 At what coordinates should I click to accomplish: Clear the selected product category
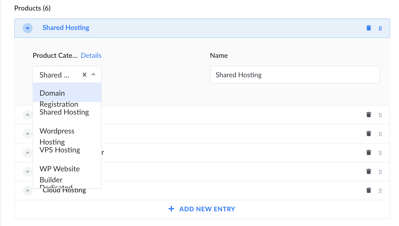[x=84, y=75]
